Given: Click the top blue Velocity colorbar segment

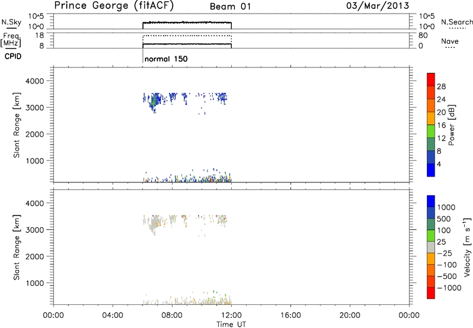Looking at the screenshot, I should click(x=431, y=201).
